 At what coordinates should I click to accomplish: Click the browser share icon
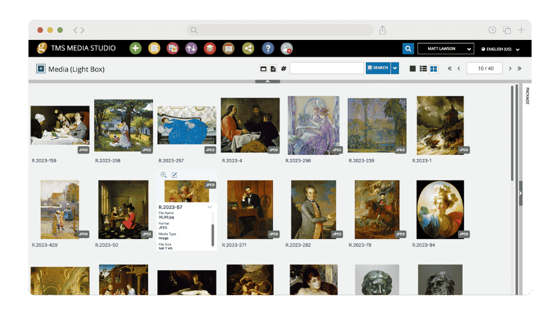(382, 30)
